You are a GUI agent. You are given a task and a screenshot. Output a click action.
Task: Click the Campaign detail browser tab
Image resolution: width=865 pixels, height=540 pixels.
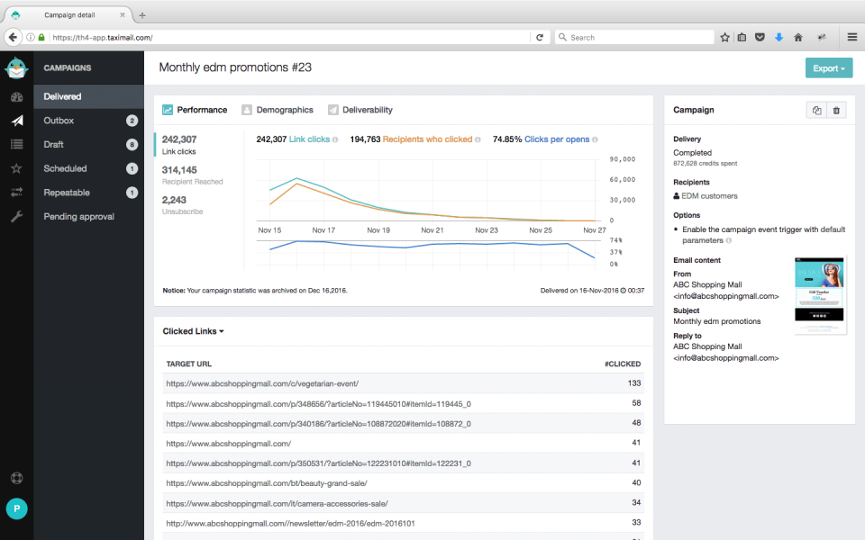(x=69, y=15)
